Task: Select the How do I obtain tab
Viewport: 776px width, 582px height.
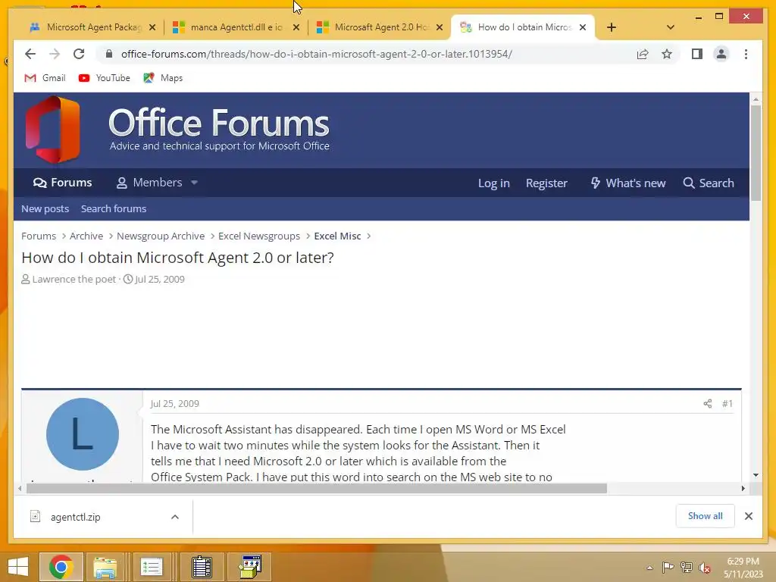Action: pyautogui.click(x=524, y=27)
